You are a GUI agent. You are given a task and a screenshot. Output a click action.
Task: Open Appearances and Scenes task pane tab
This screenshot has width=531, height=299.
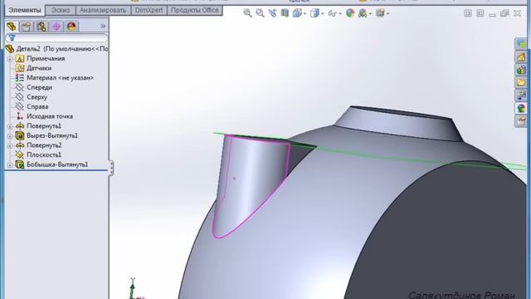pyautogui.click(x=521, y=108)
